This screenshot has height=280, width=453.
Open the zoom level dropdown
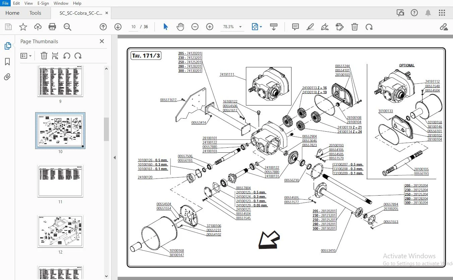[x=240, y=27]
